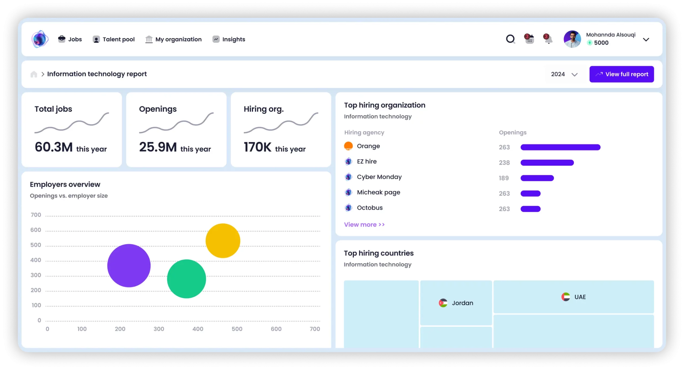The image size is (684, 370).
Task: Click Mohannda Alsouqi profile avatar
Action: (572, 39)
